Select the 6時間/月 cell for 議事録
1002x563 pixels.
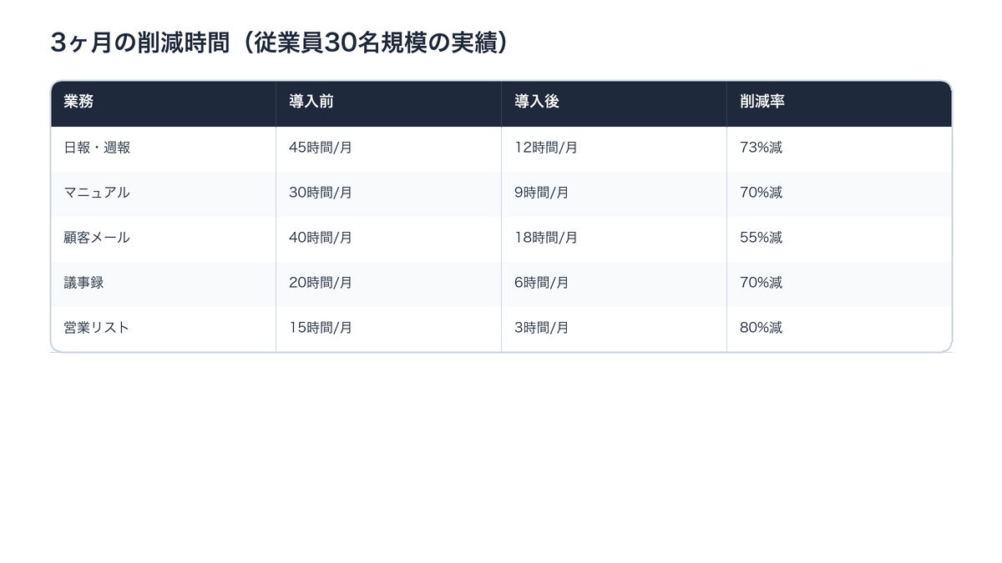[538, 284]
